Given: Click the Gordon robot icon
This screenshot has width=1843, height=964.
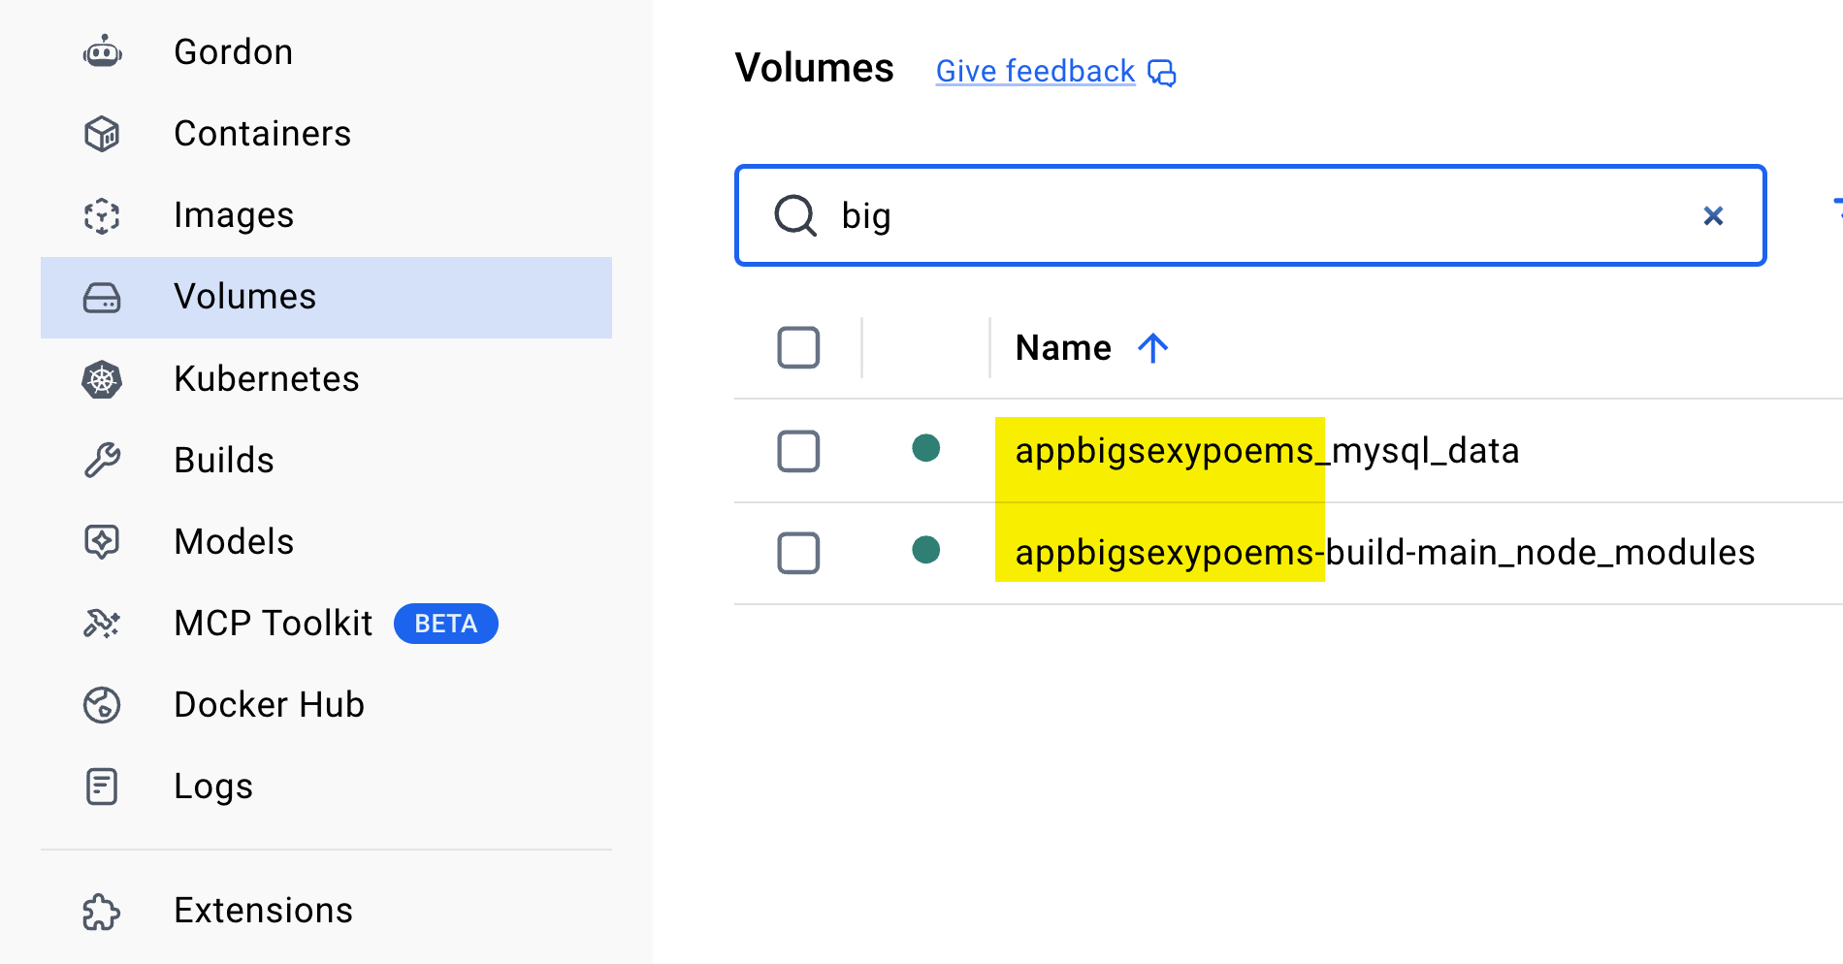Looking at the screenshot, I should pos(102,51).
